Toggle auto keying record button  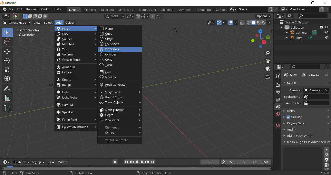tap(115, 162)
